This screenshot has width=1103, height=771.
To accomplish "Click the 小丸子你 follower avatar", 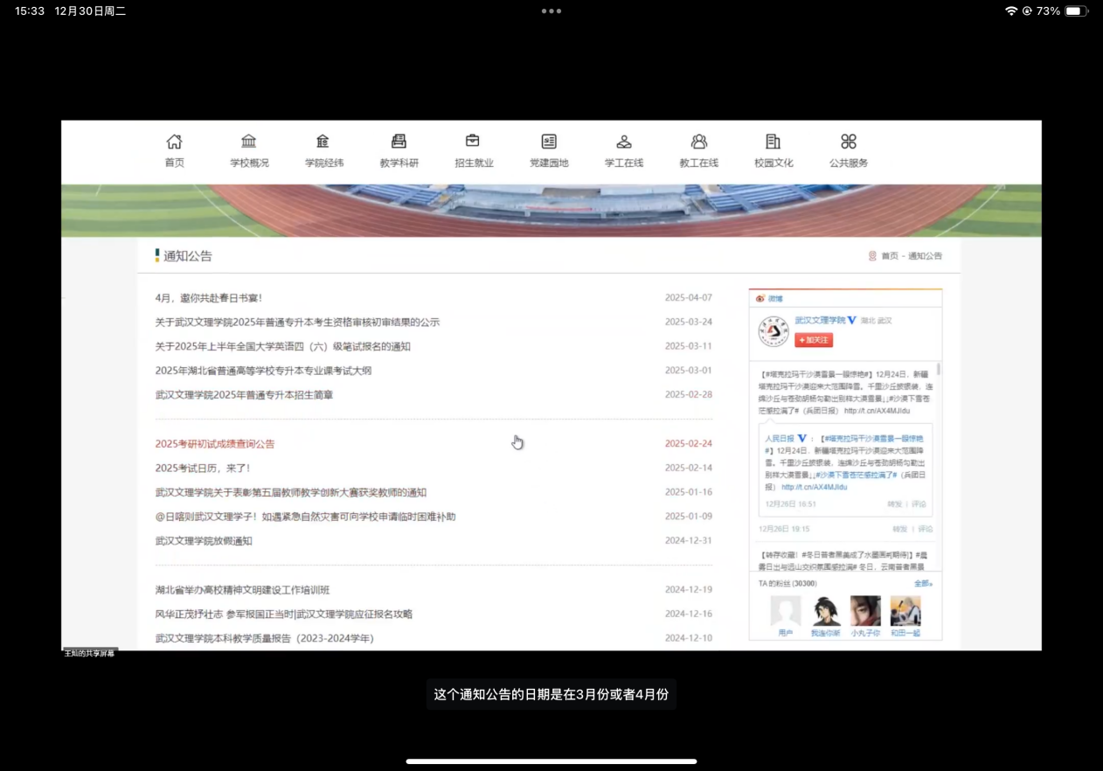I will pos(865,611).
